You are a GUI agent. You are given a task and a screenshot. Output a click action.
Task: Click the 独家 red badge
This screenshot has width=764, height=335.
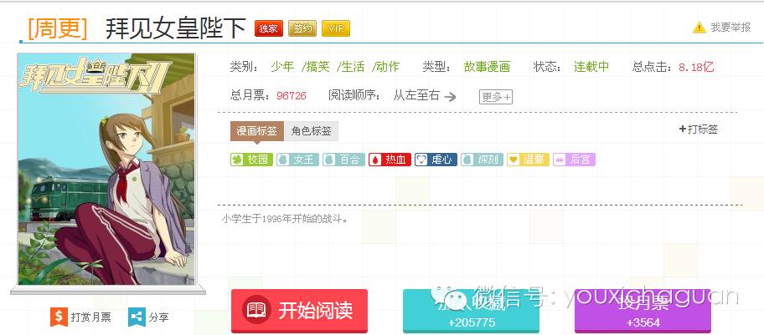[268, 28]
